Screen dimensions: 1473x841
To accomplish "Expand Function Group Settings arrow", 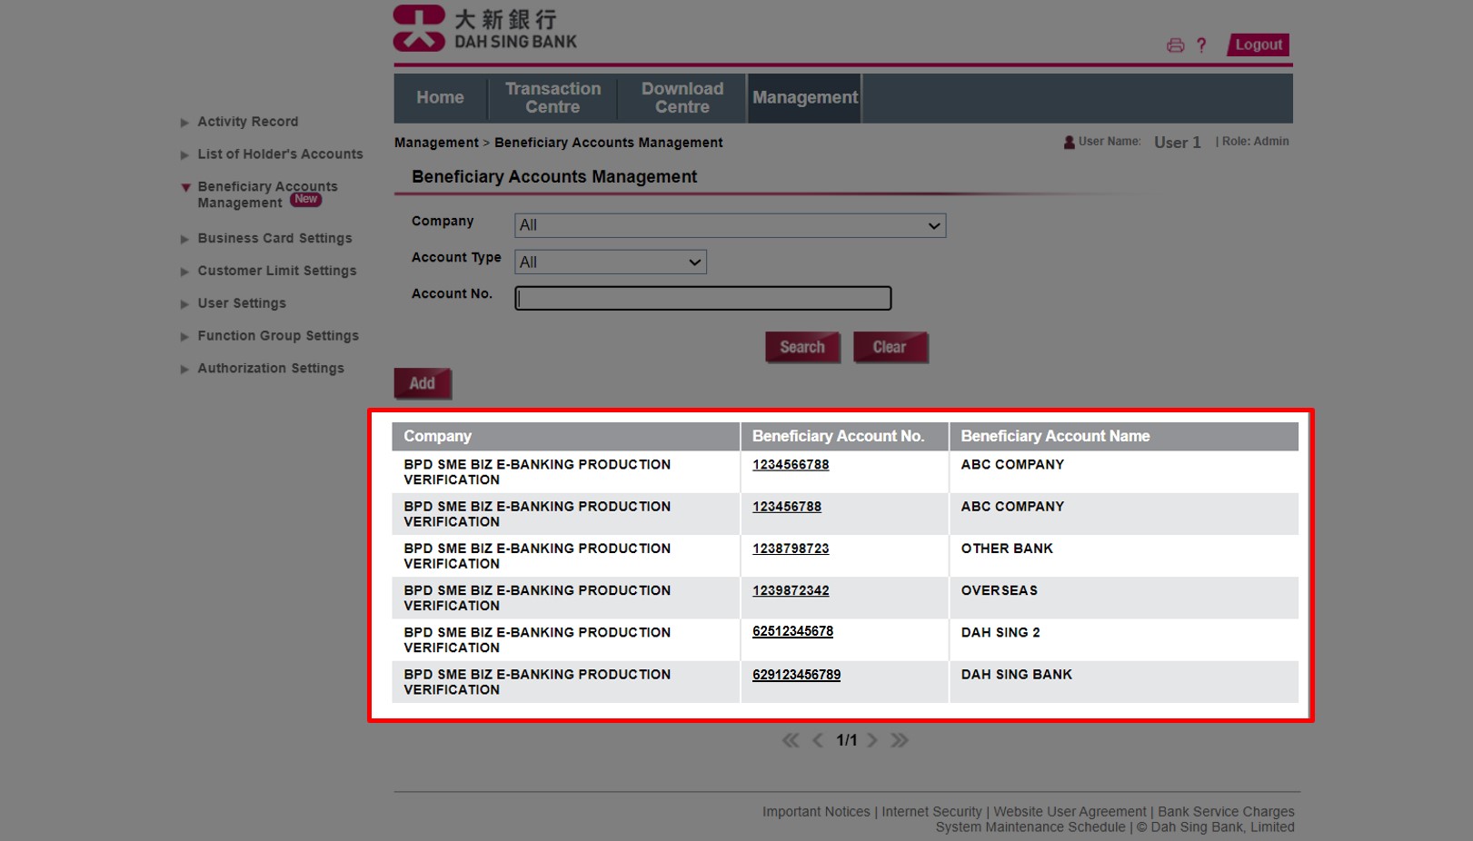I will [x=184, y=337].
